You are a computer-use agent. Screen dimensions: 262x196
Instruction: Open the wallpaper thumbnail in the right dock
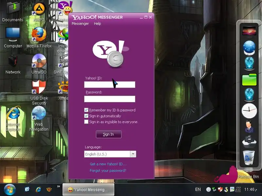[x=249, y=31]
